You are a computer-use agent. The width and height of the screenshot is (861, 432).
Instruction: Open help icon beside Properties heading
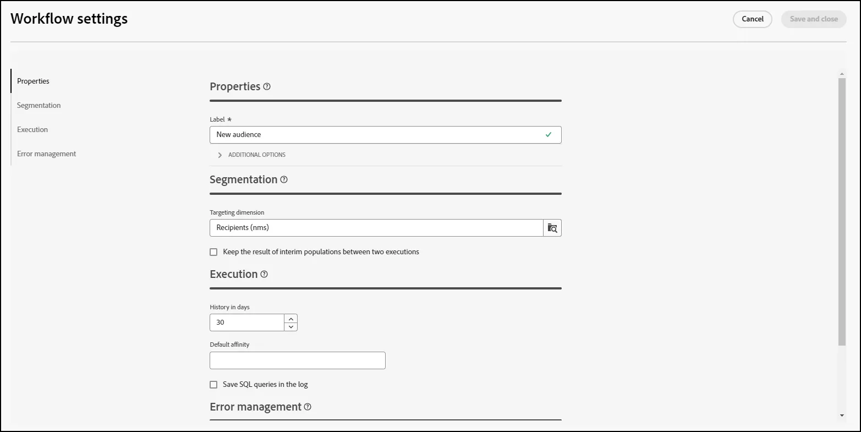tap(267, 86)
